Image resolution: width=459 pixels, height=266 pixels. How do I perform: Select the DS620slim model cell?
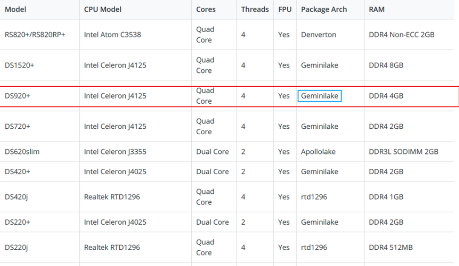[22, 152]
